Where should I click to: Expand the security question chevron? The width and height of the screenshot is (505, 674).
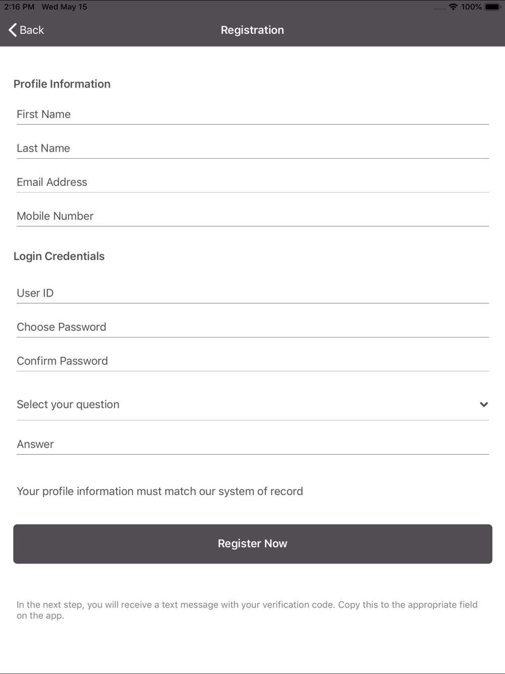(x=484, y=404)
